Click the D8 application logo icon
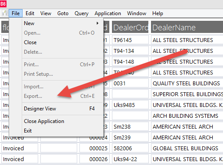This screenshot has height=165, width=223. tap(3, 3)
